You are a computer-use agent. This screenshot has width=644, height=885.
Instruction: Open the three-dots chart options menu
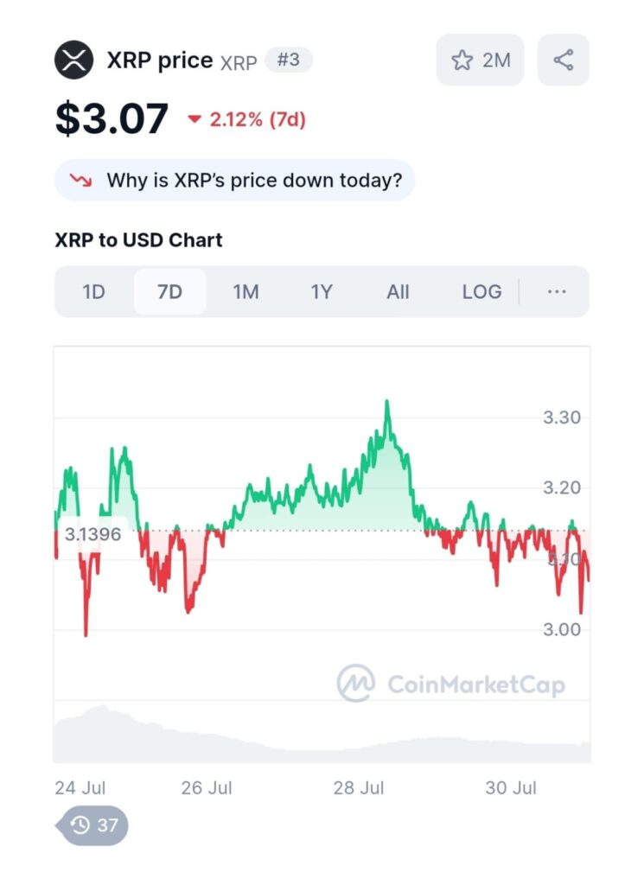pyautogui.click(x=557, y=292)
